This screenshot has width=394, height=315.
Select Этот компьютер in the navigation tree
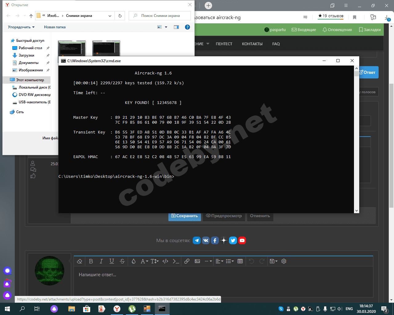point(27,80)
